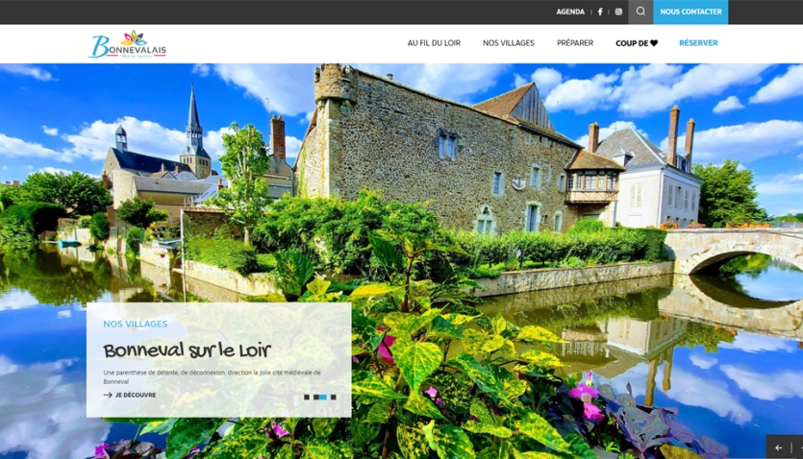Click previous slide arrow at bottom right
The width and height of the screenshot is (803, 459).
coord(778,447)
